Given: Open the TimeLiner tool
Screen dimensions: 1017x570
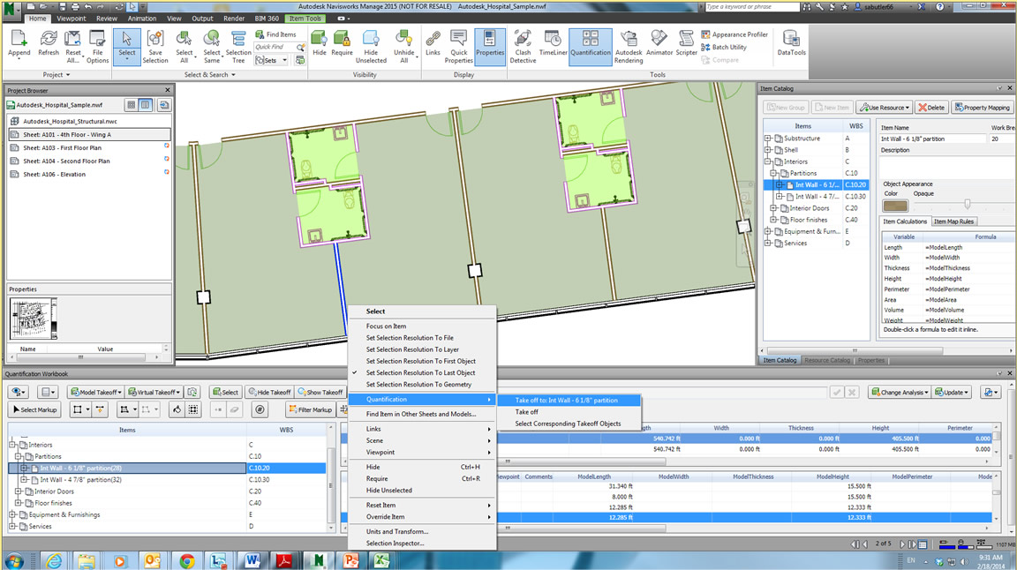Looking at the screenshot, I should pos(553,44).
